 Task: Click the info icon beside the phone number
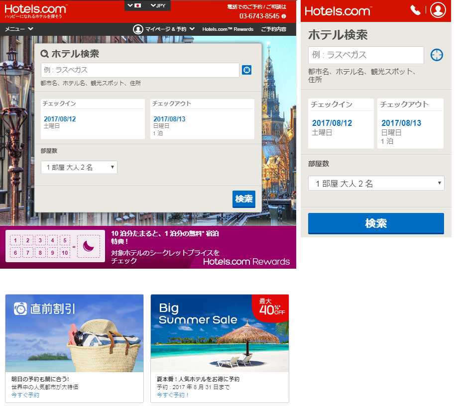(x=284, y=16)
